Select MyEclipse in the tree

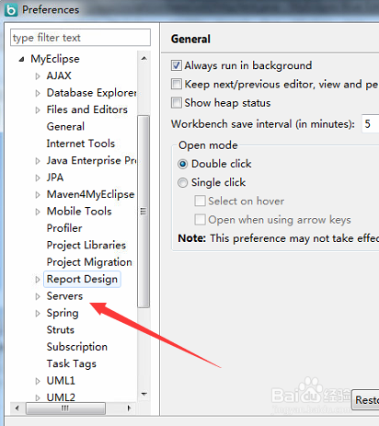click(x=55, y=59)
